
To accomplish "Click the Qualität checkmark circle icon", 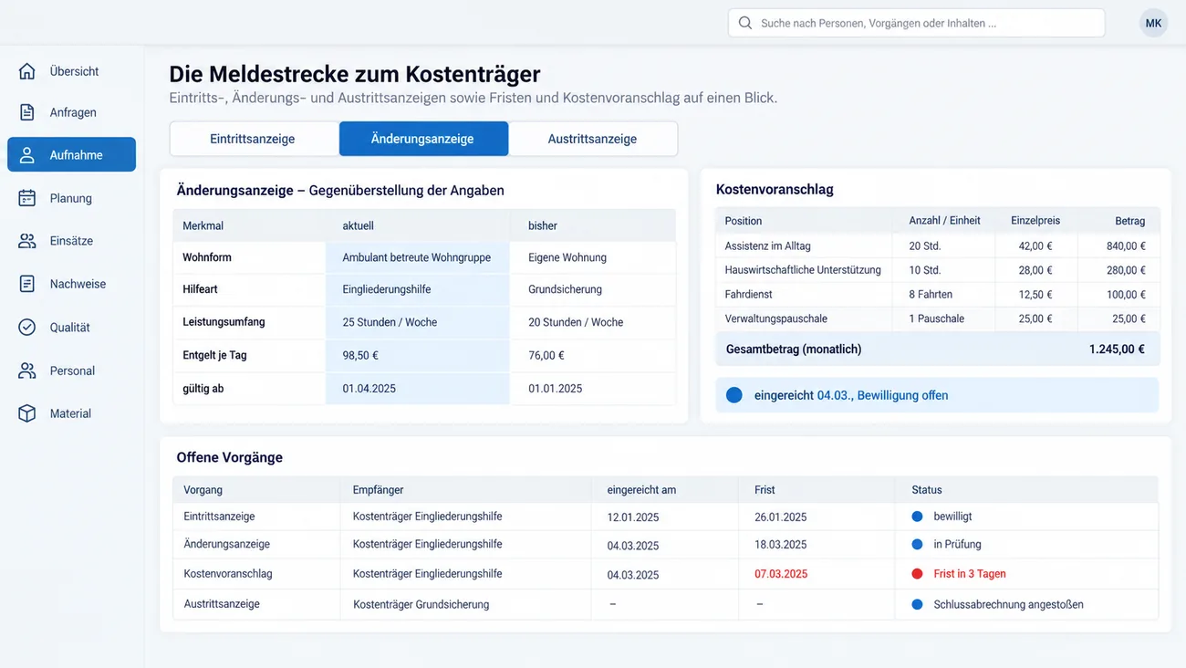I will (27, 328).
